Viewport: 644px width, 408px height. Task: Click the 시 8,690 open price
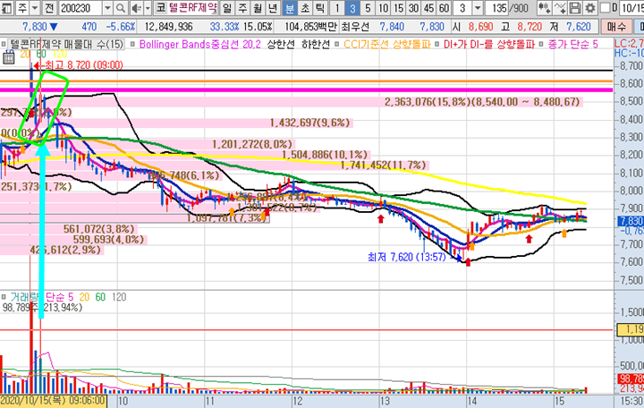point(472,27)
